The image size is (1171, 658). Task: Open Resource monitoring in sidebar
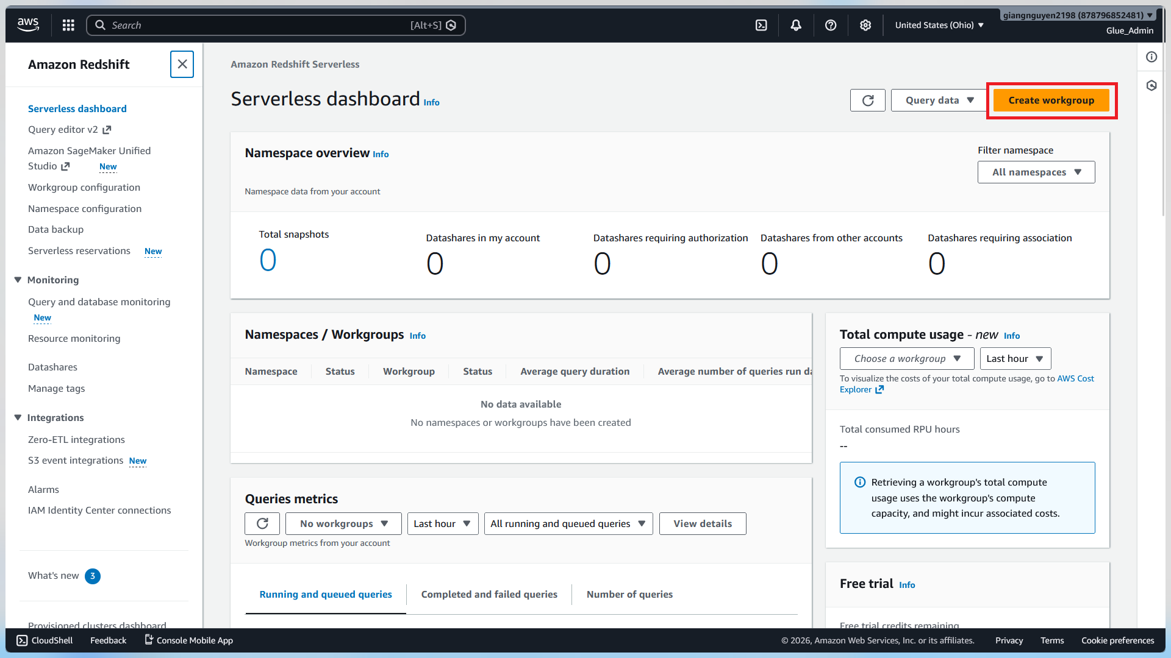coord(74,338)
